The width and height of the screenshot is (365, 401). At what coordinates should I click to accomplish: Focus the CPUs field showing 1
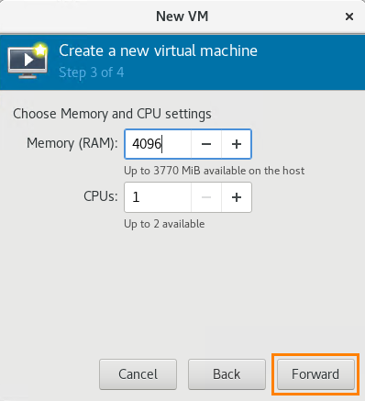158,197
